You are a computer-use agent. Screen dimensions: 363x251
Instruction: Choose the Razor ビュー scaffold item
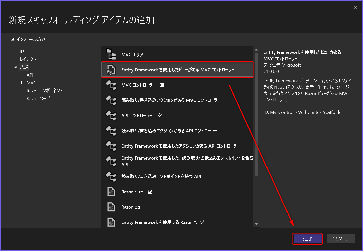[132, 207]
